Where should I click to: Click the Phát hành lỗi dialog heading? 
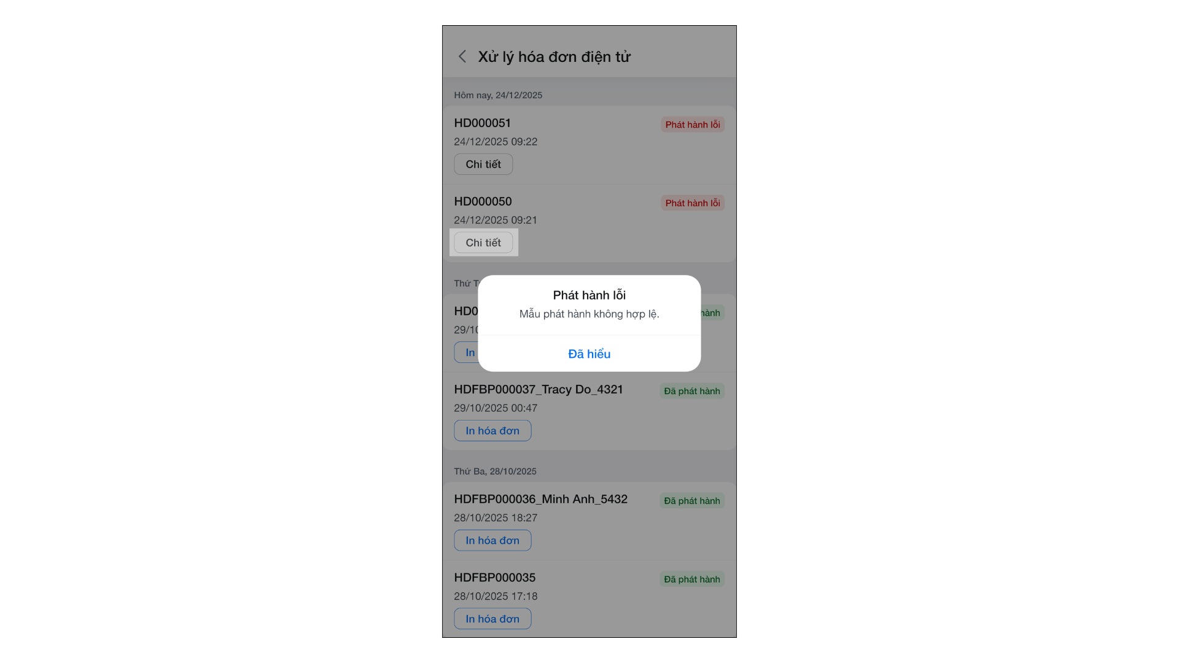[589, 295]
